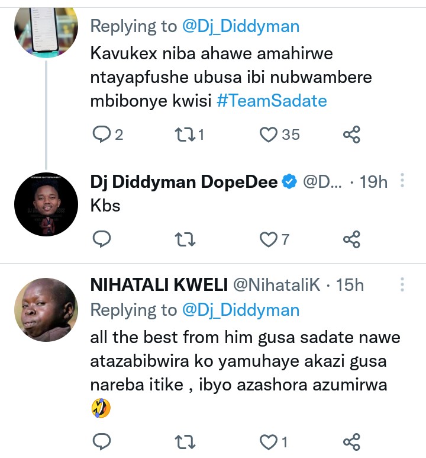
Task: Reply to Dj Diddyman's 'Kbs' tweet
Action: tap(101, 239)
